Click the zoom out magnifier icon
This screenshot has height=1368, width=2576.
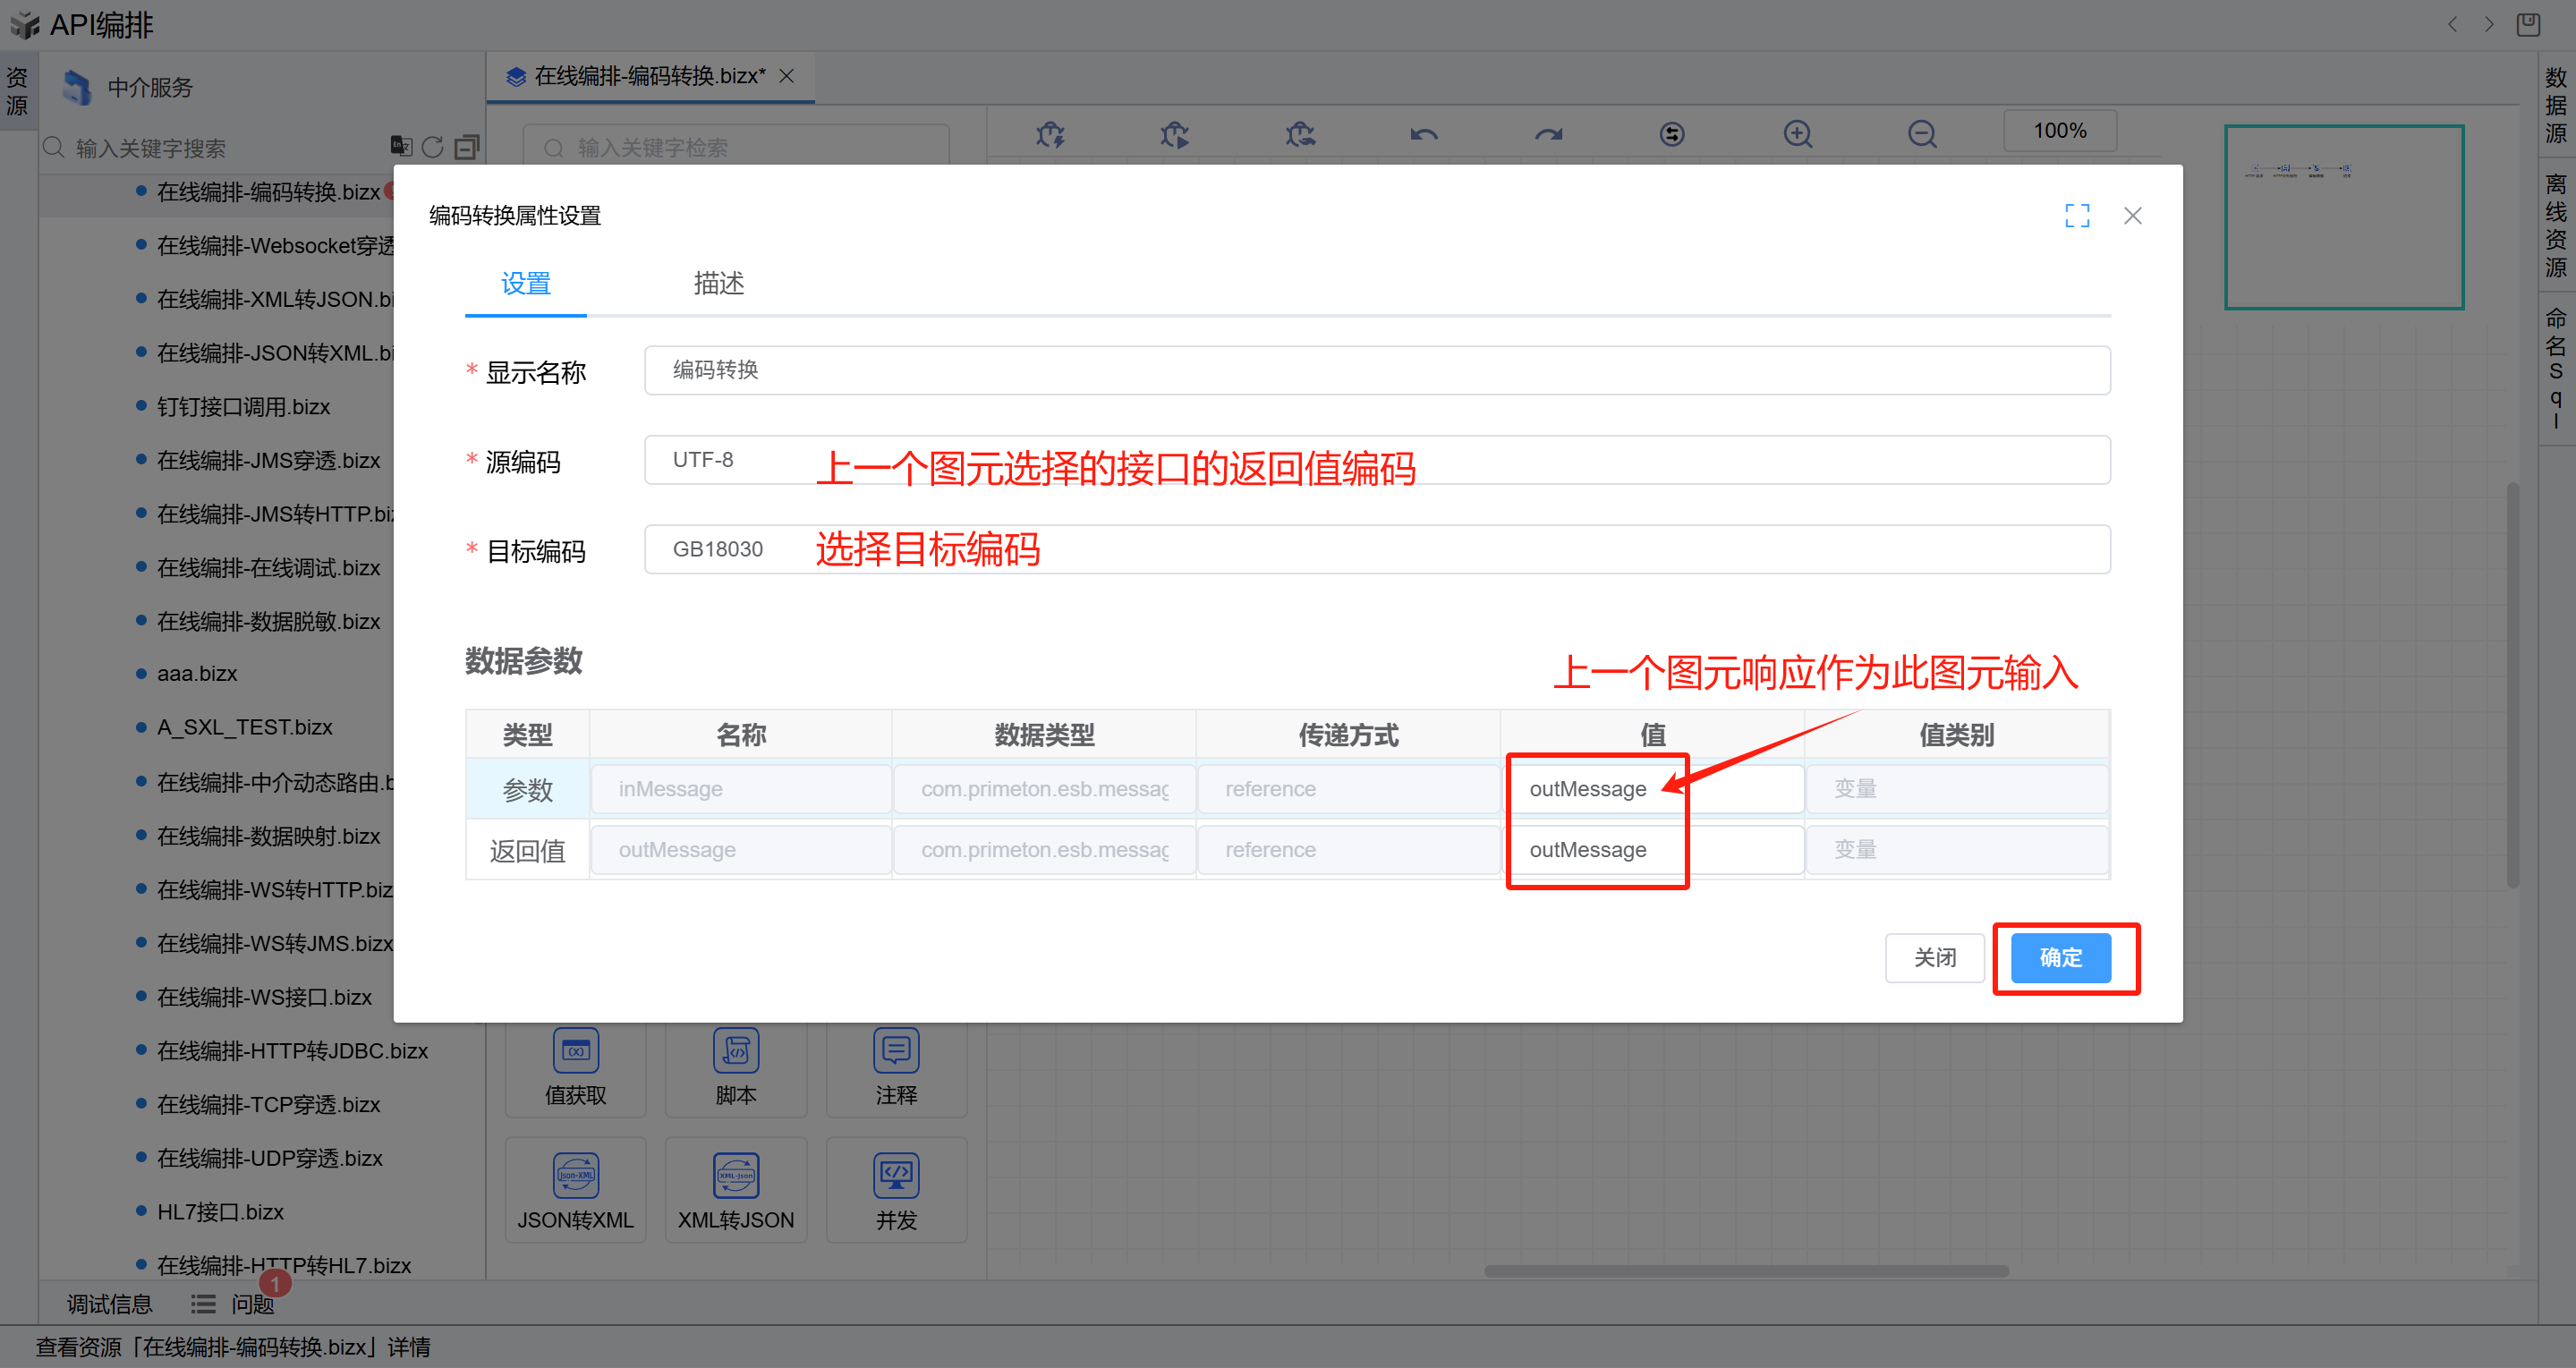click(x=1921, y=134)
